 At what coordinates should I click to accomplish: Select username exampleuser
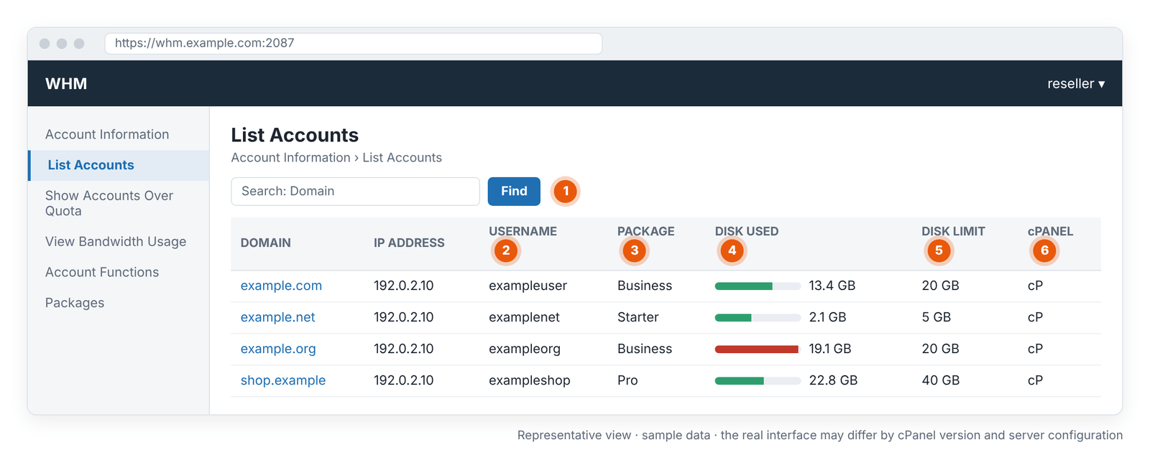528,286
